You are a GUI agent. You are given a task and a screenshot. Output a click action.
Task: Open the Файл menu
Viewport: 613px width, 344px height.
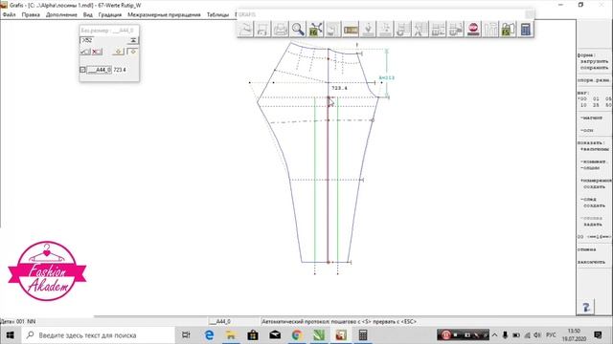point(9,15)
